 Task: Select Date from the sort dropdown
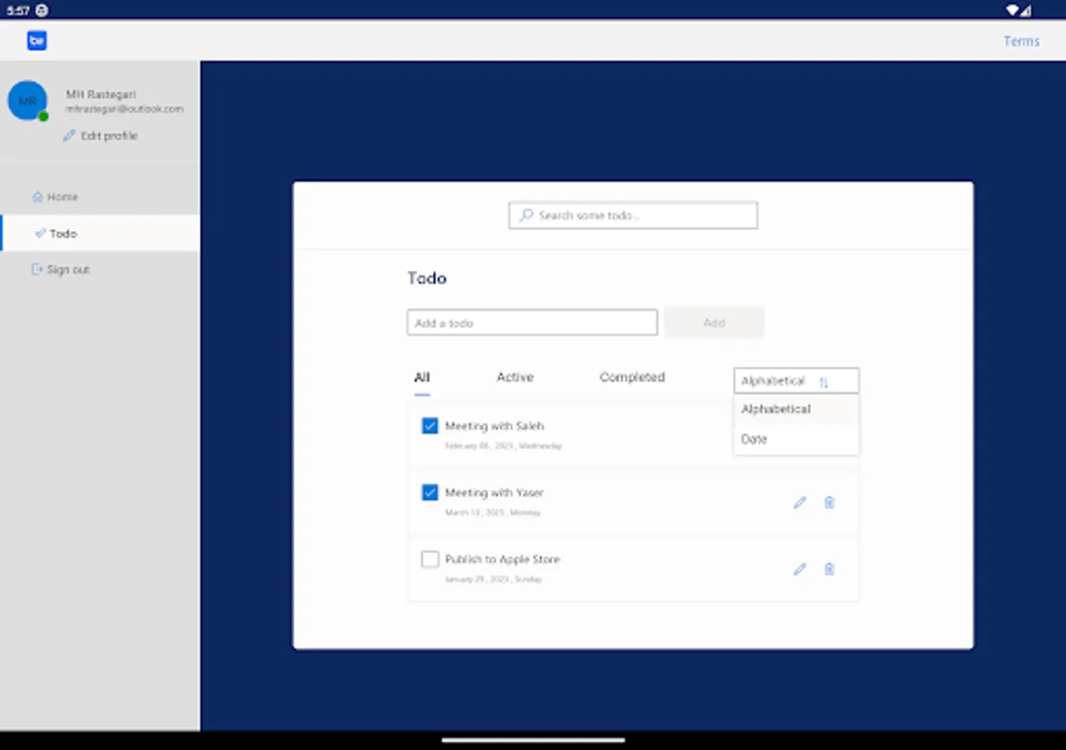754,439
